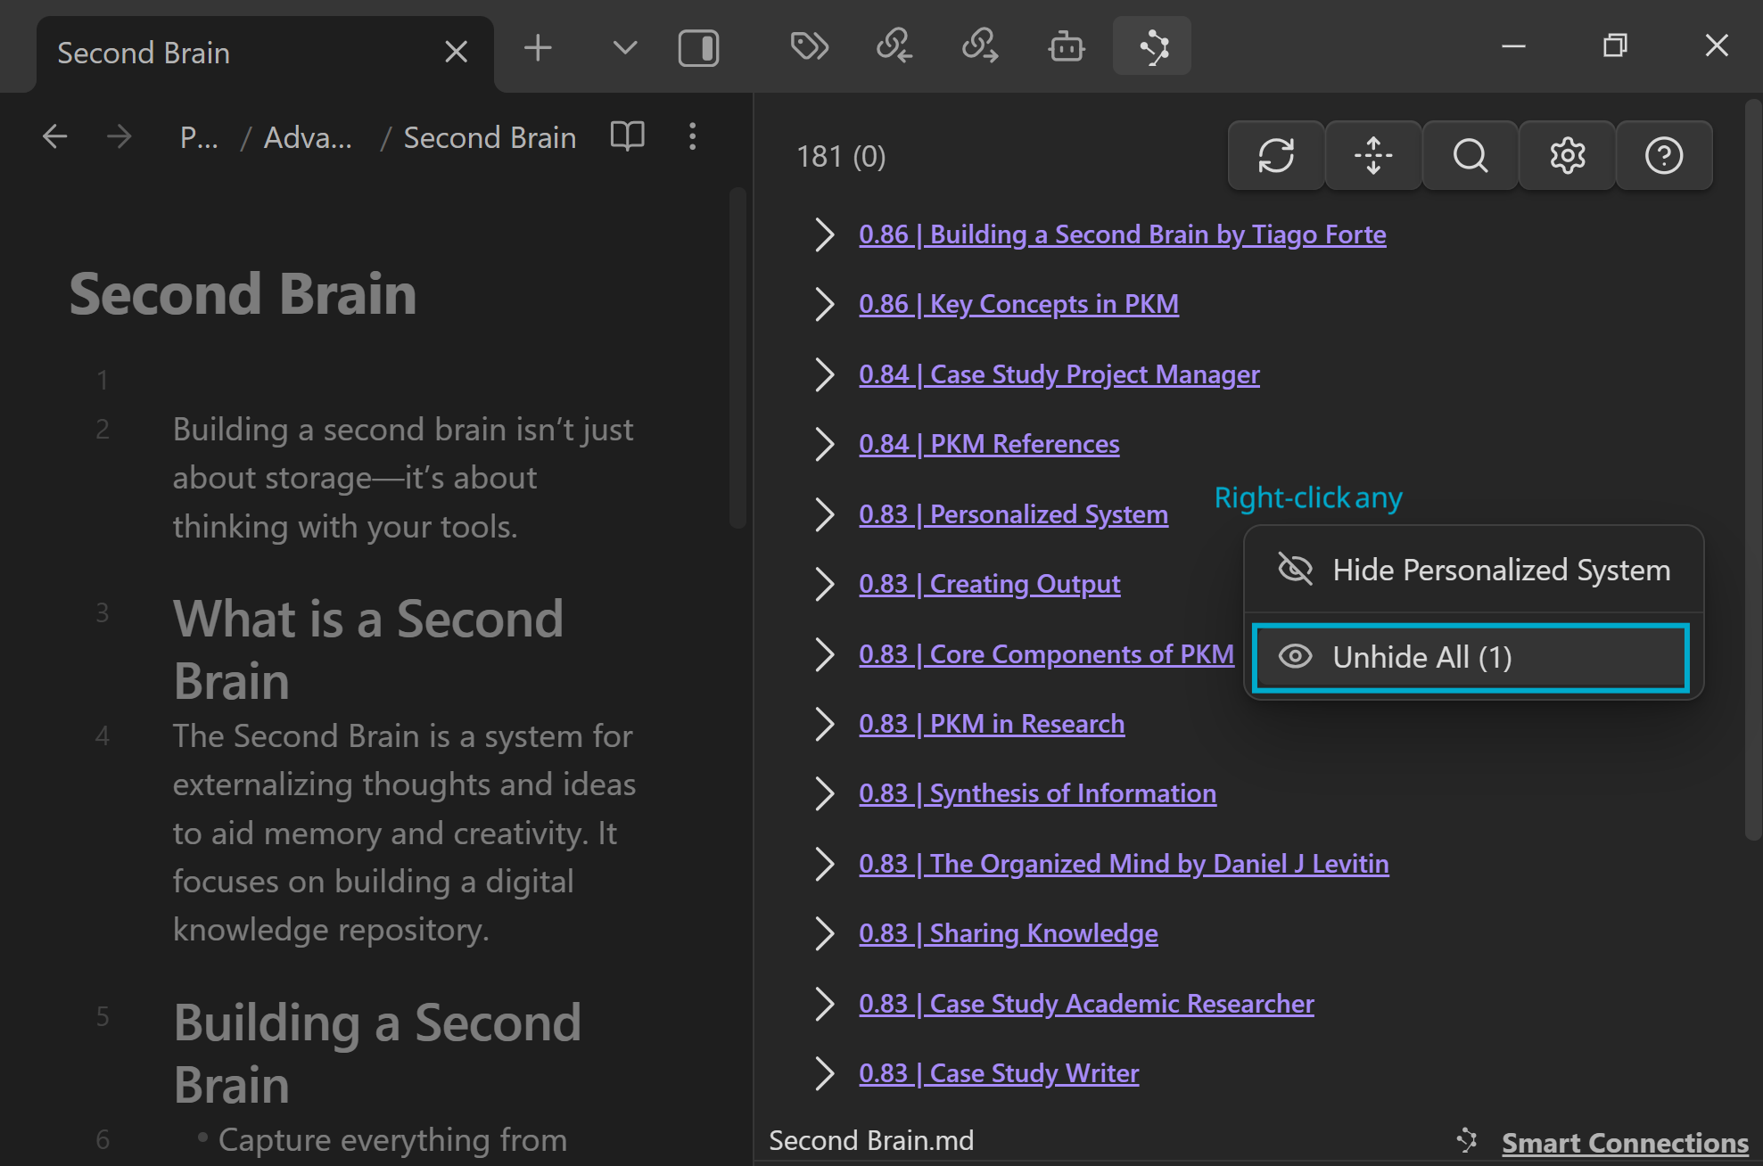
Task: Open Smart Connections settings gear
Action: point(1567,156)
